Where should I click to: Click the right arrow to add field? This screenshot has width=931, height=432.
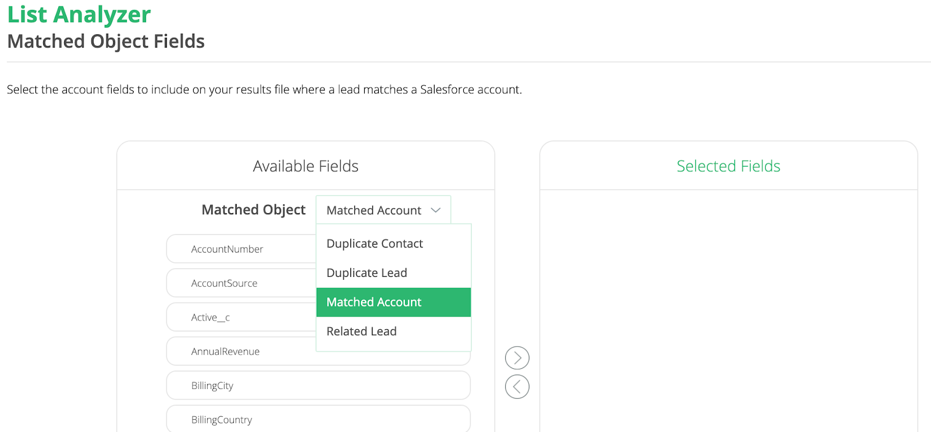tap(517, 358)
